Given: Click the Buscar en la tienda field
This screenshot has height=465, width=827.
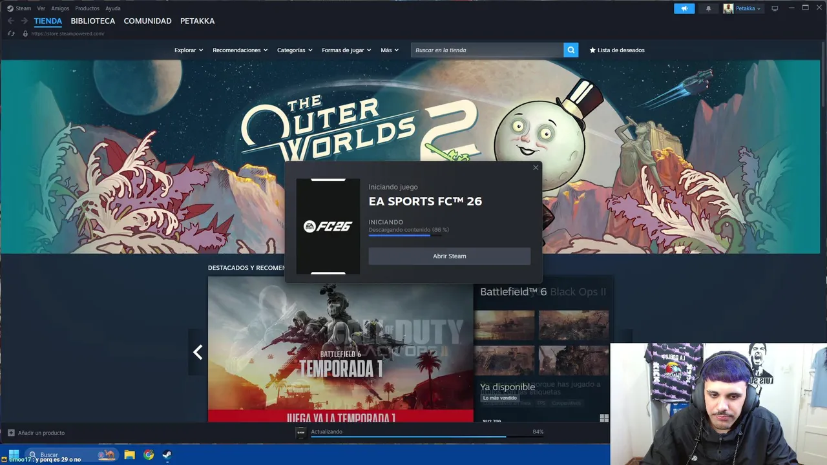Looking at the screenshot, I should point(487,50).
